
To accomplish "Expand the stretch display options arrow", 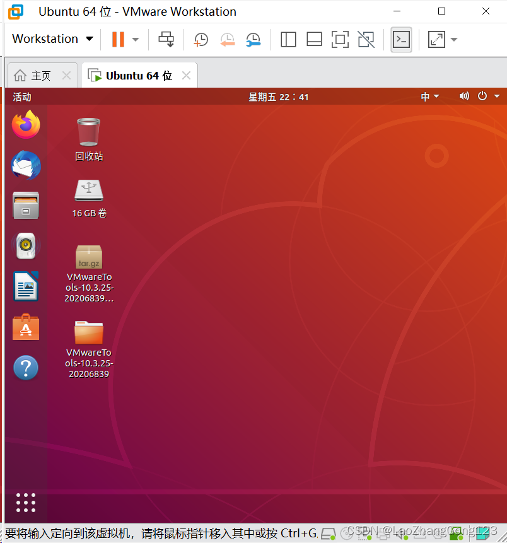I will pyautogui.click(x=454, y=40).
